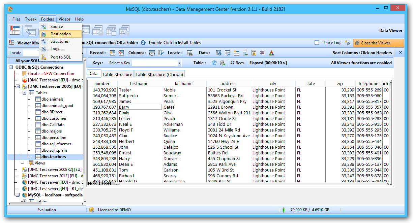Click the add record icon next to Record
This screenshot has height=224, width=414.
(112, 53)
